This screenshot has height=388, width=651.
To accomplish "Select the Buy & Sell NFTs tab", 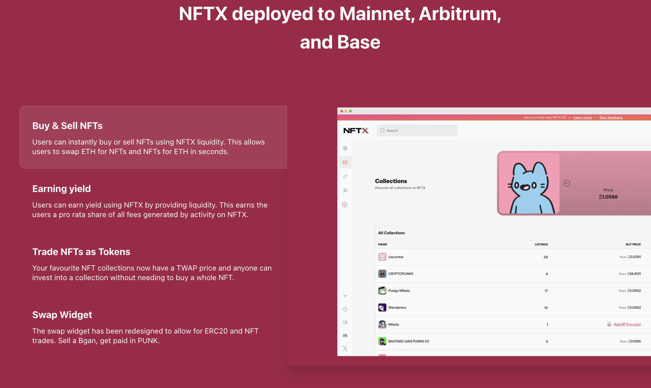I will pyautogui.click(x=153, y=137).
